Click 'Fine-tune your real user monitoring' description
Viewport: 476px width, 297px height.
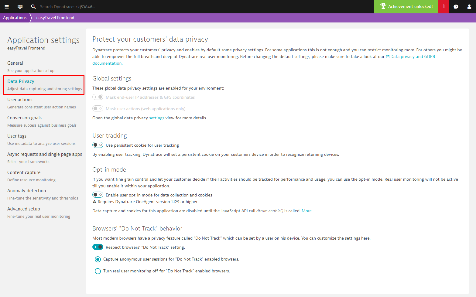tap(39, 217)
